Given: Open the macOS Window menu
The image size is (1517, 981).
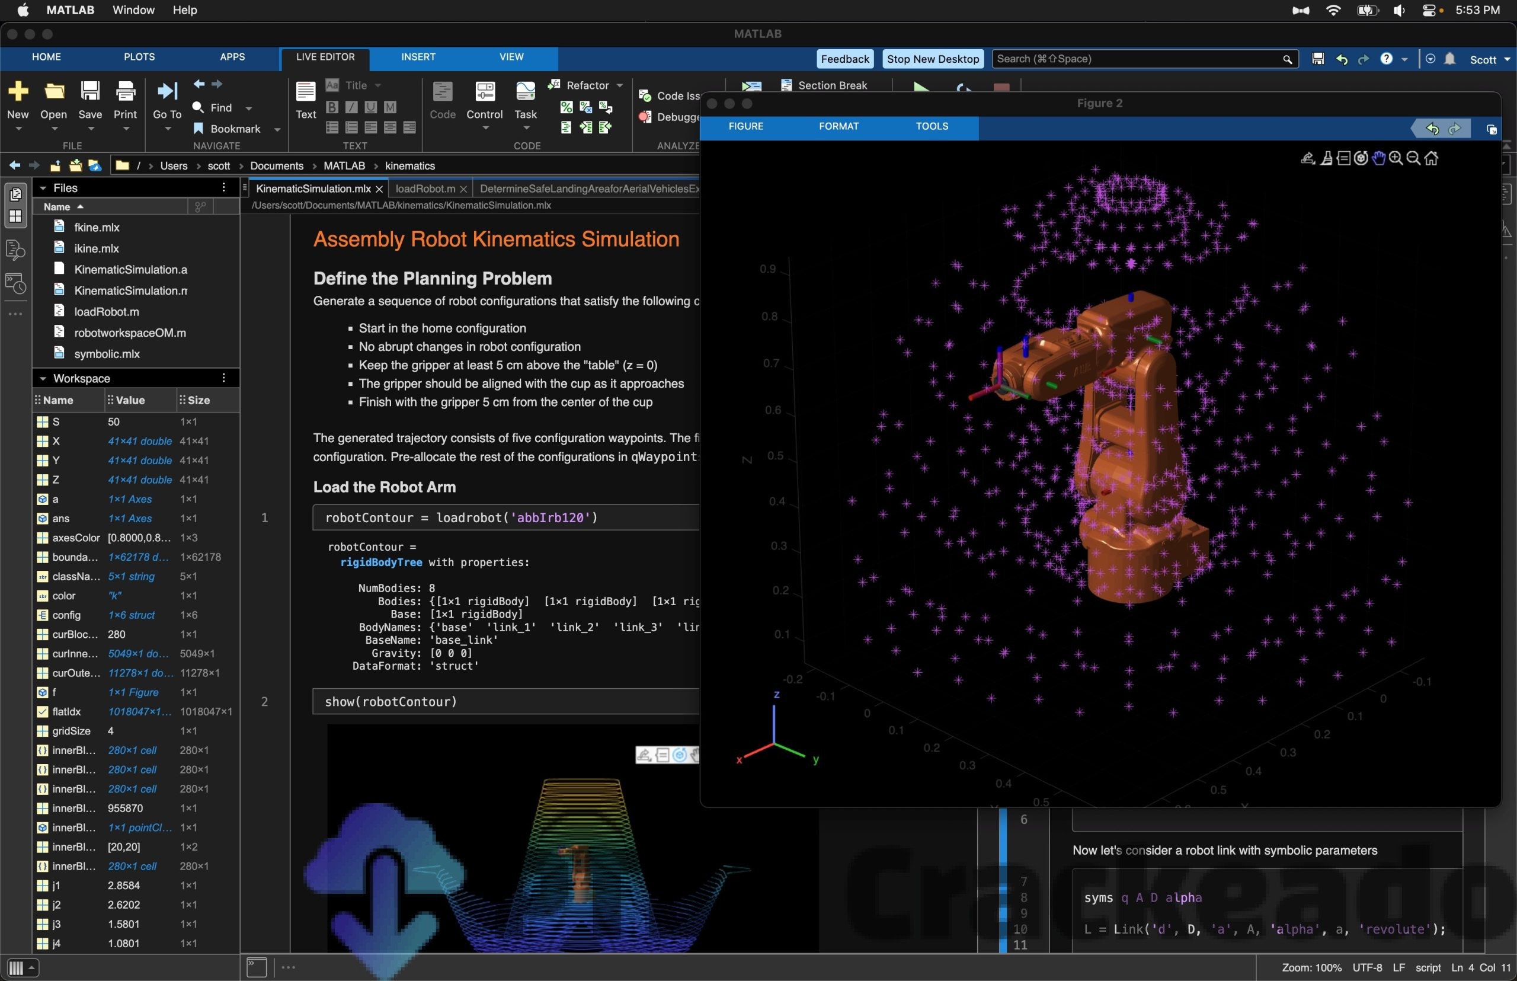Looking at the screenshot, I should 133,10.
